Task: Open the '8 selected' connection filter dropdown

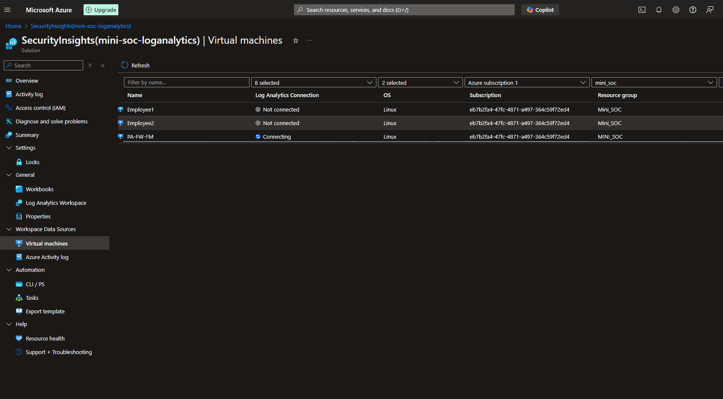Action: click(314, 83)
